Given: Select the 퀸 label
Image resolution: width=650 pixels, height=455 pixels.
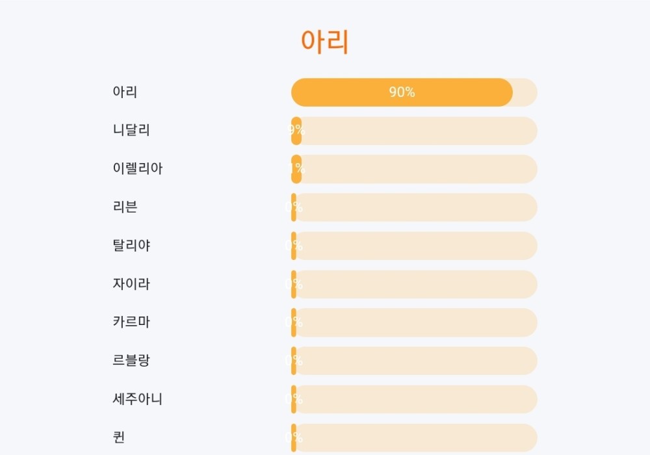Looking at the screenshot, I should (118, 437).
